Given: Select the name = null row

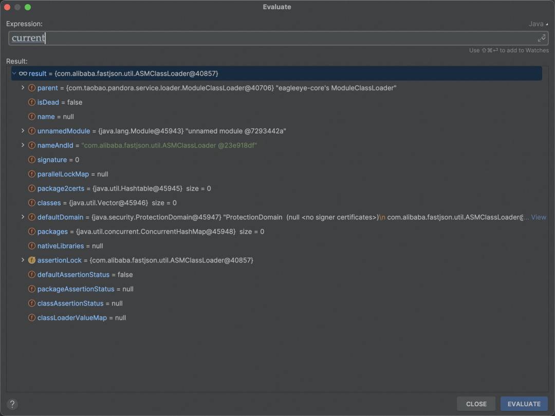Looking at the screenshot, I should [x=276, y=117].
